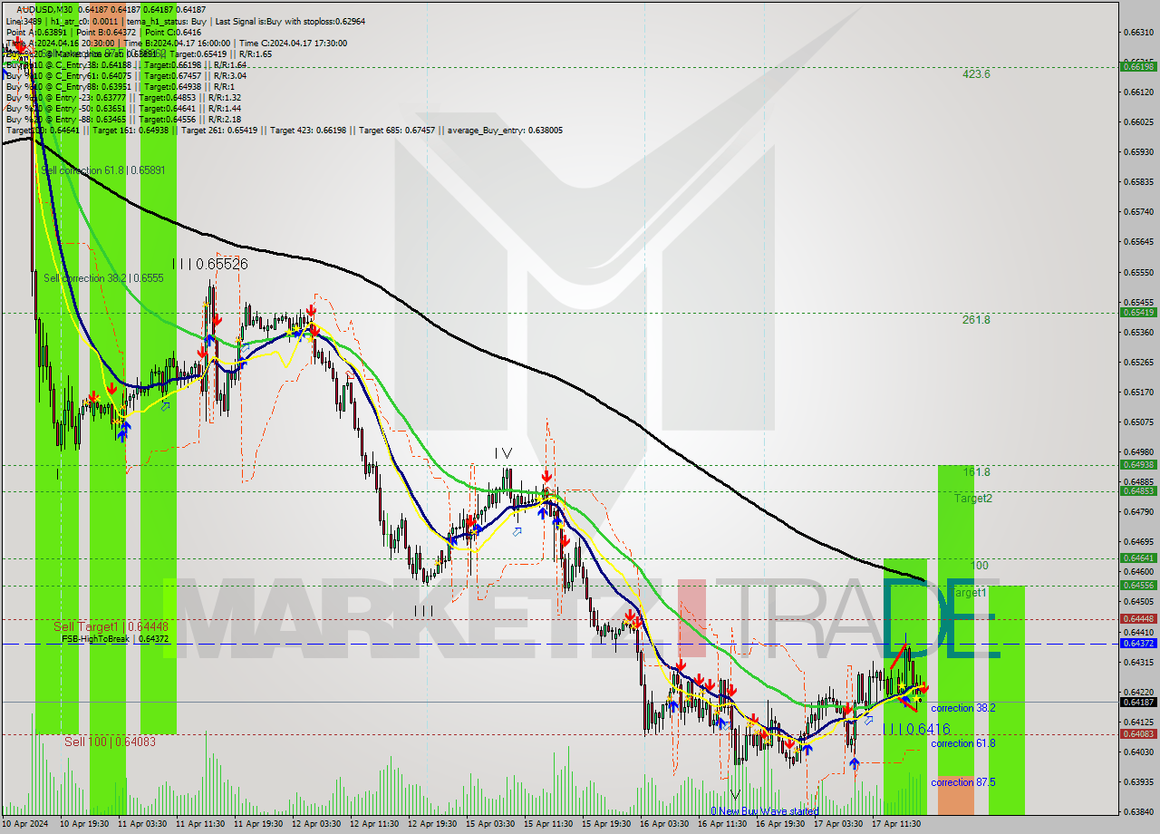This screenshot has width=1160, height=834.
Task: Click the '15 Apr 19:30' date label
Action: [604, 825]
